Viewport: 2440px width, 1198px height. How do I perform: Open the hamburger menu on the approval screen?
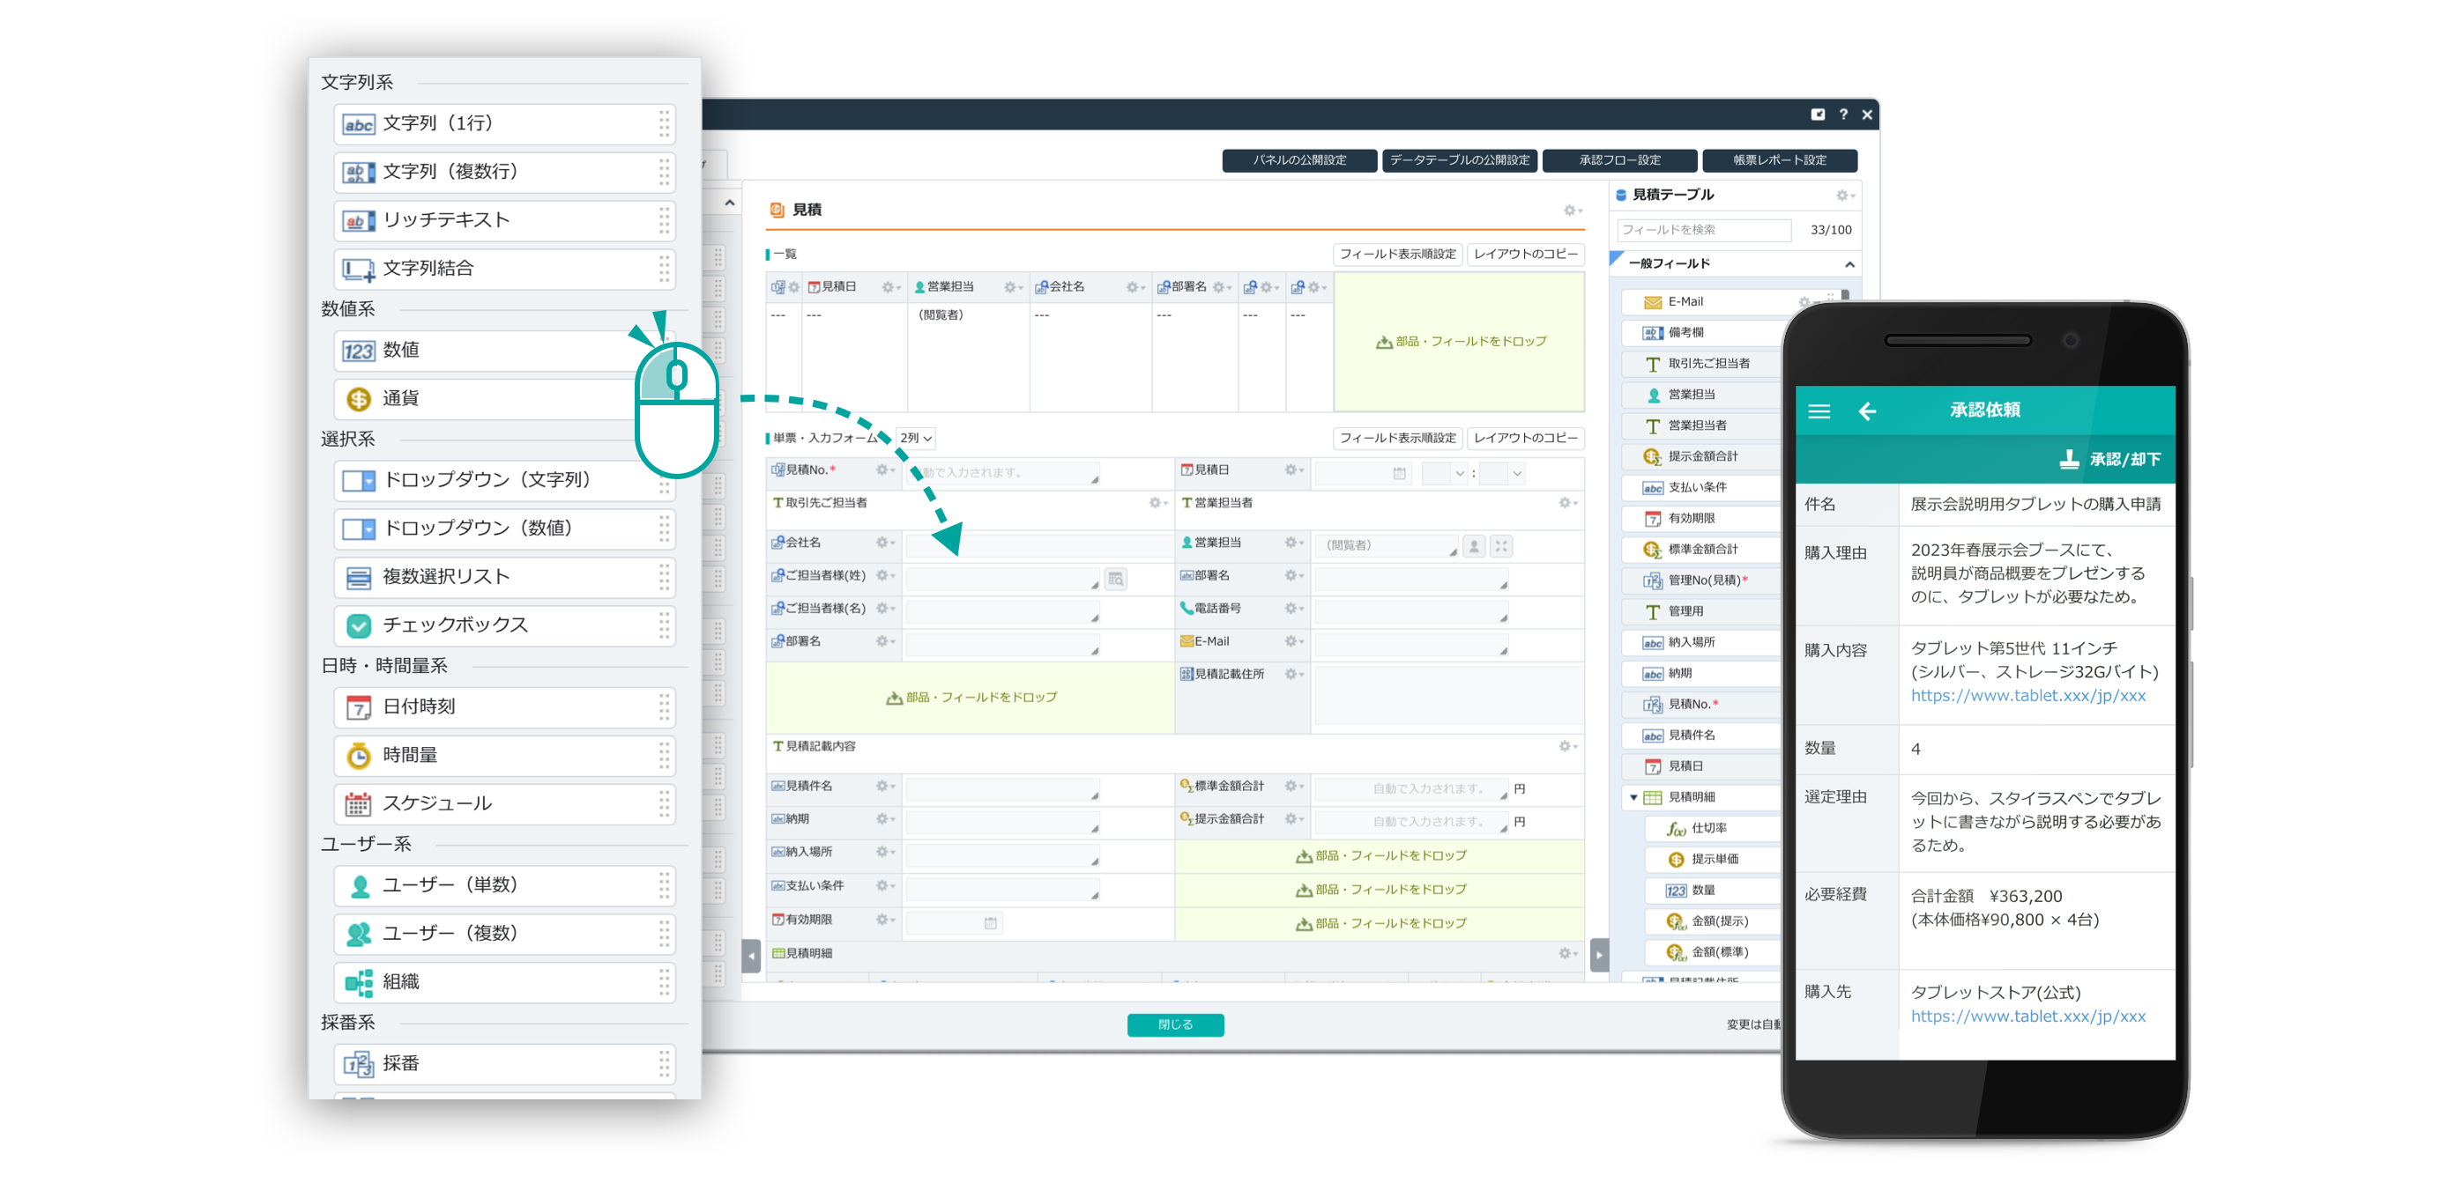pos(1819,410)
